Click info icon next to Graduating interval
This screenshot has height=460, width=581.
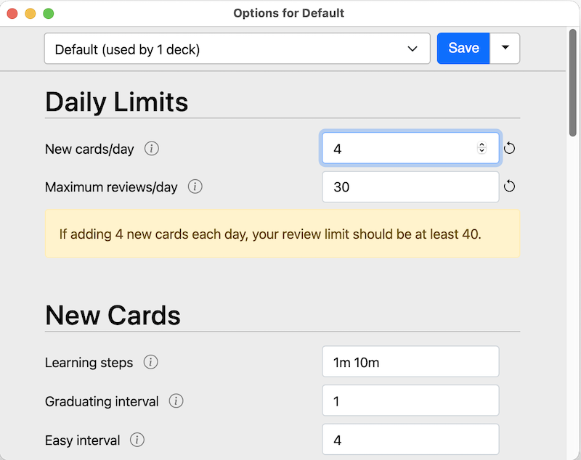click(x=176, y=401)
